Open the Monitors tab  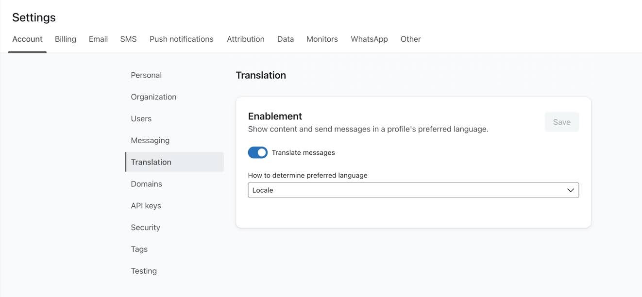pyautogui.click(x=322, y=39)
